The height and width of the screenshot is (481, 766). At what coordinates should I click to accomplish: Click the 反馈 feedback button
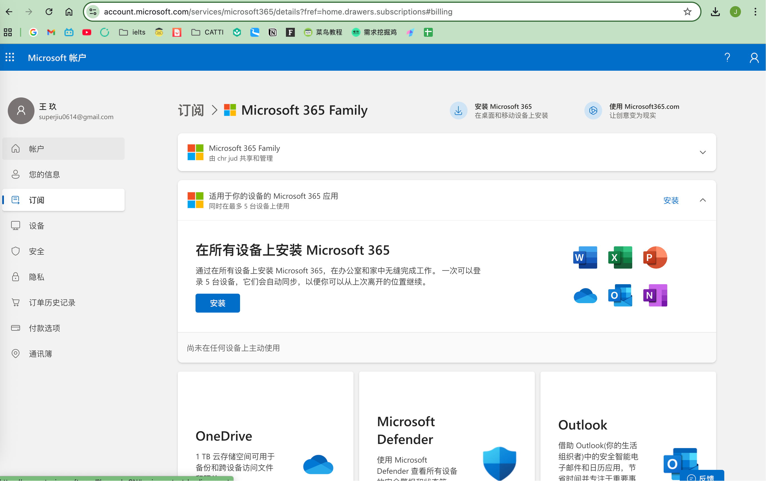(x=702, y=476)
